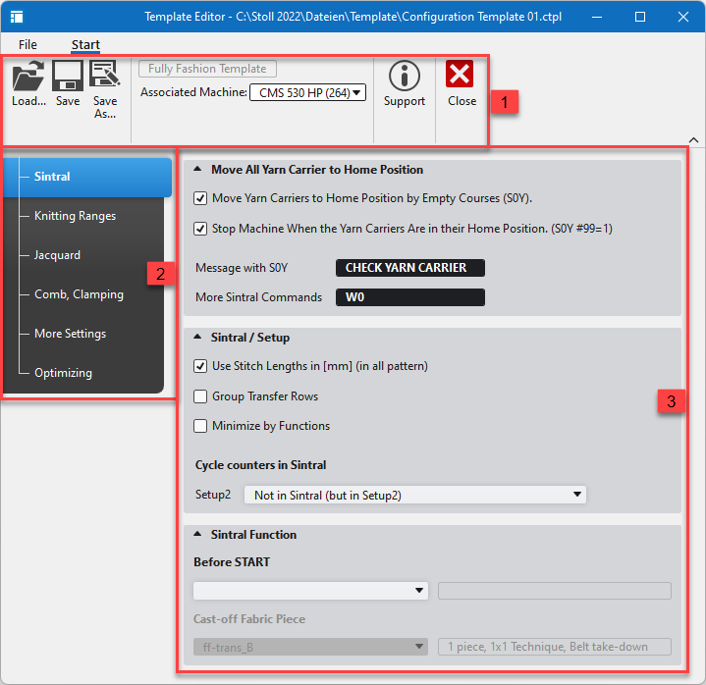
Task: Toggle Move Yarn Carriers to Home Position checkbox
Action: click(x=201, y=198)
